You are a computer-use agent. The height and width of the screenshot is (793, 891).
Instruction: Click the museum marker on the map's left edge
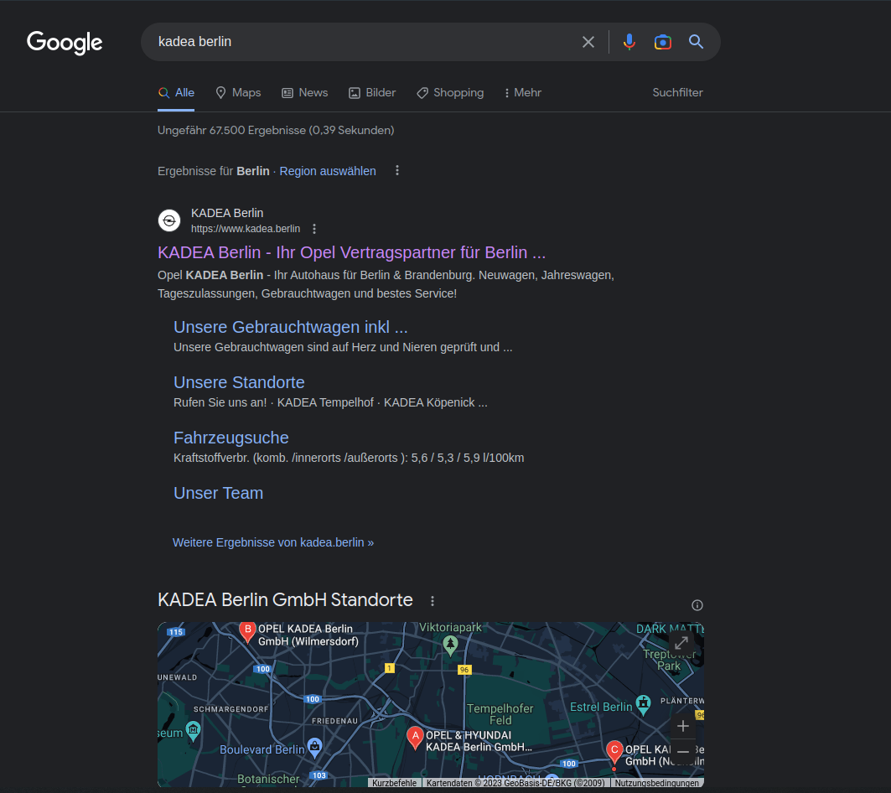tap(193, 731)
